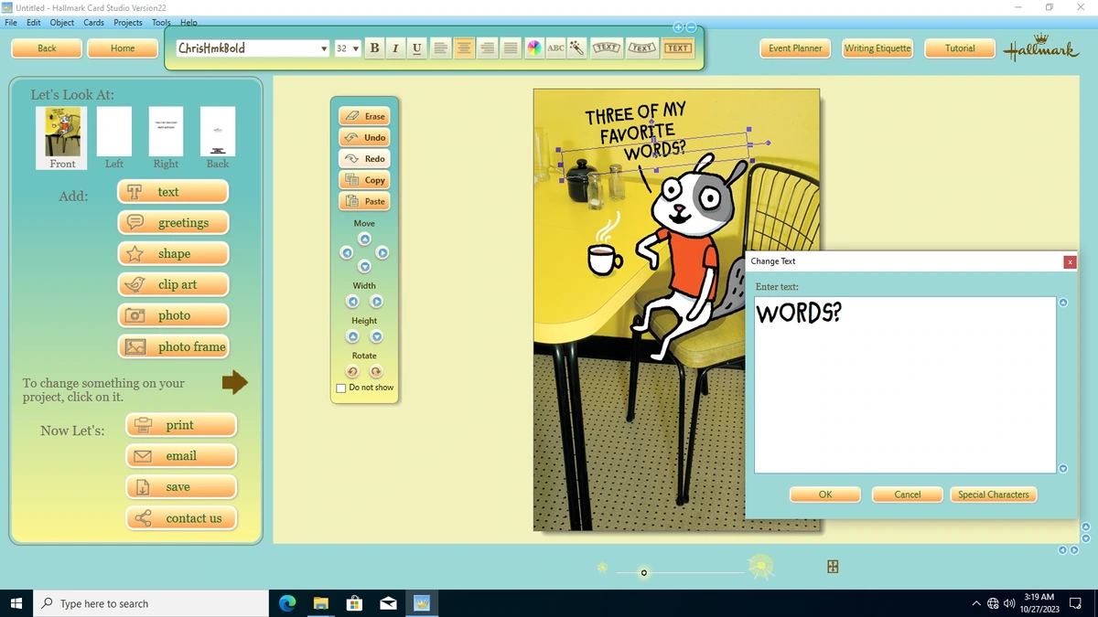Decrease Height with the down arrow
Screen dimensions: 1098x617
point(375,336)
